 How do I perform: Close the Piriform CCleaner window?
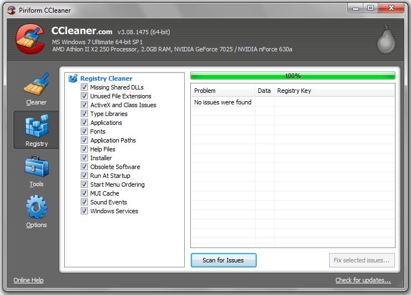[391, 8]
